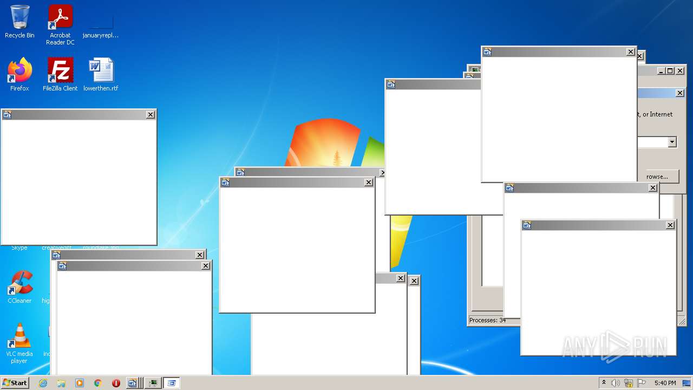This screenshot has height=390, width=693.
Task: Open Windows Explorer from the taskbar
Action: click(x=61, y=383)
